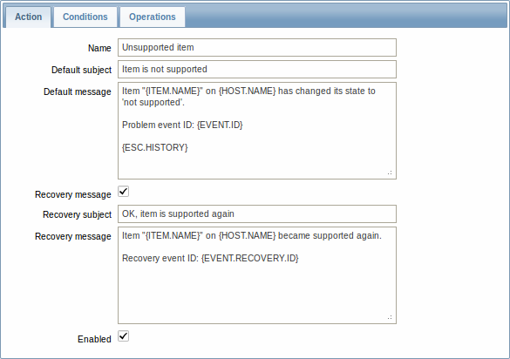Focus the Default subject input field
This screenshot has width=510, height=359.
coord(257,69)
